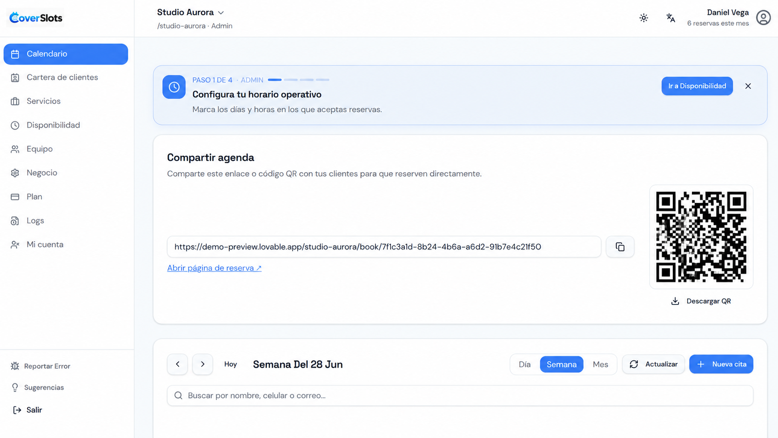
Task: Click the Calendario calendar icon
Action: (x=15, y=54)
